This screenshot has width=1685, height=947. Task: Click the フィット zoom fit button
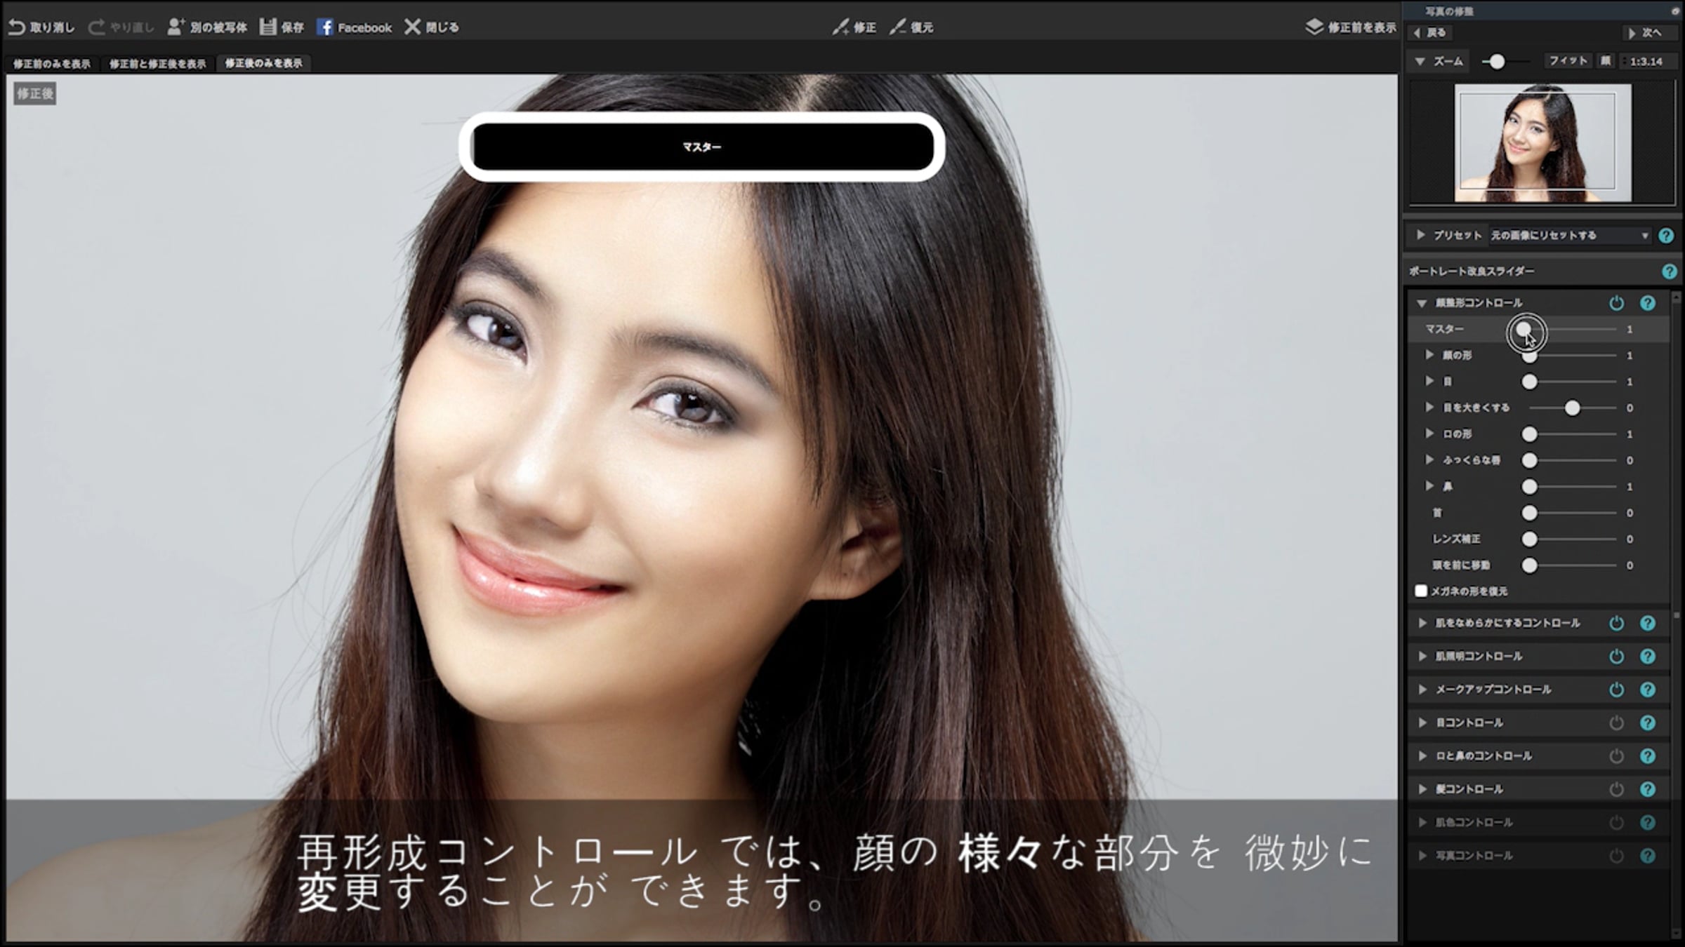point(1568,61)
